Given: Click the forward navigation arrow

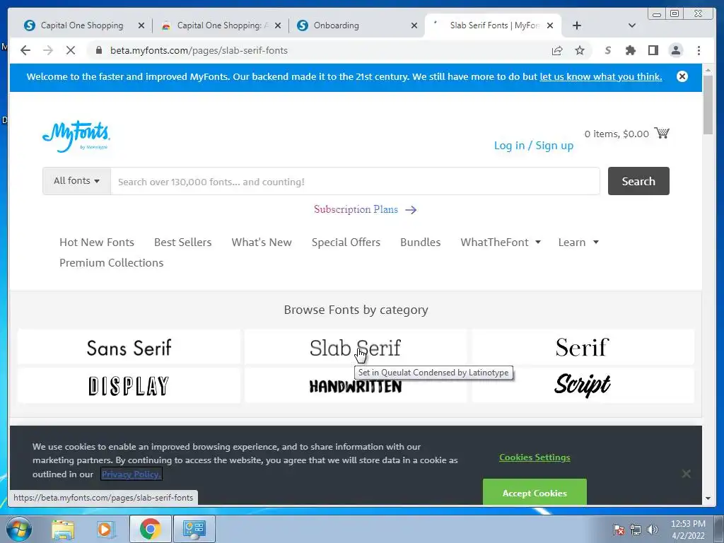Looking at the screenshot, I should 48,50.
